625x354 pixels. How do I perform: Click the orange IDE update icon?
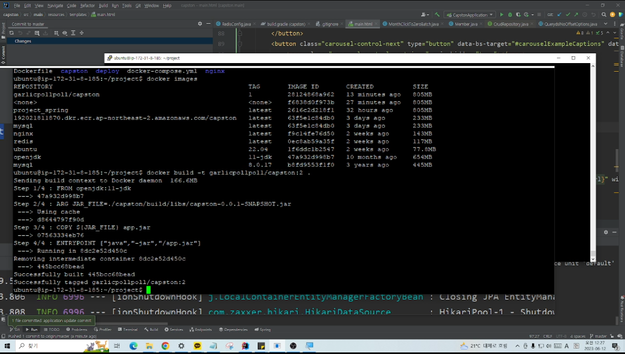tap(612, 15)
